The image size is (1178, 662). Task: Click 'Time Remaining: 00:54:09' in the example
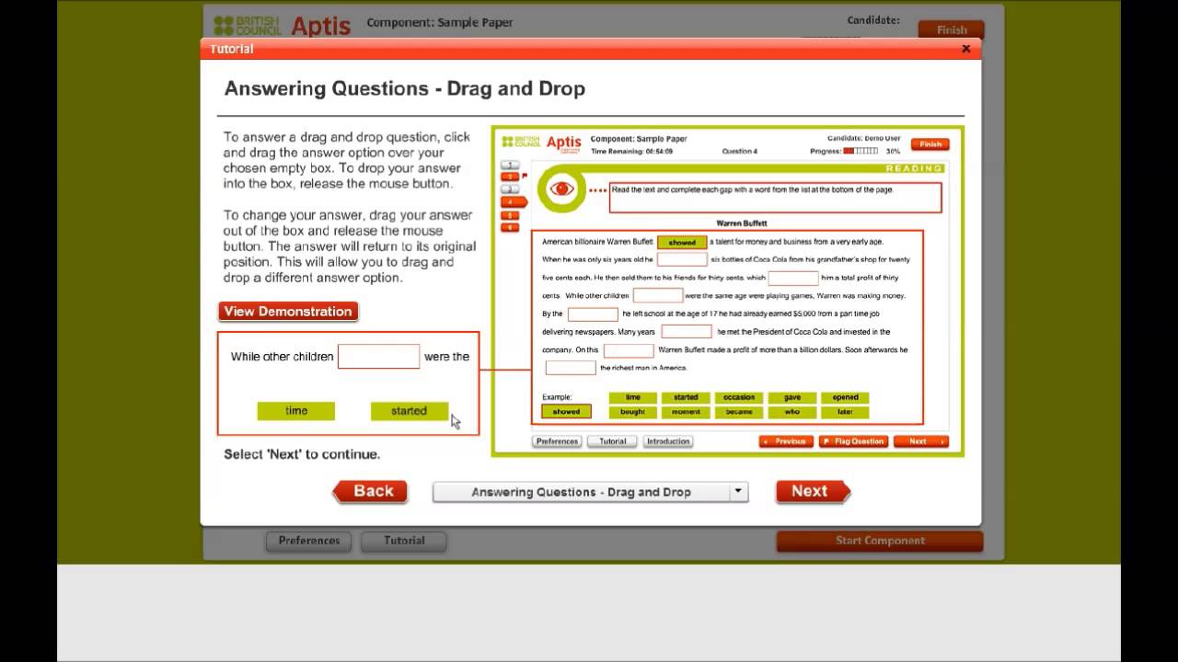click(631, 151)
